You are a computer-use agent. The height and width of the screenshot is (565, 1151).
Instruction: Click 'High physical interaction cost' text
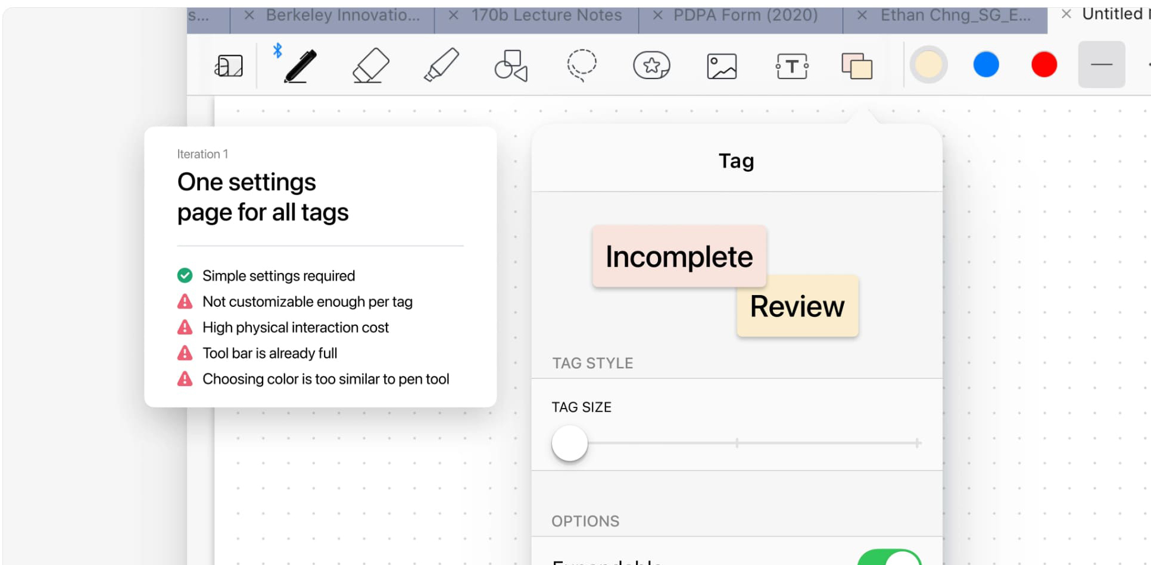(295, 328)
